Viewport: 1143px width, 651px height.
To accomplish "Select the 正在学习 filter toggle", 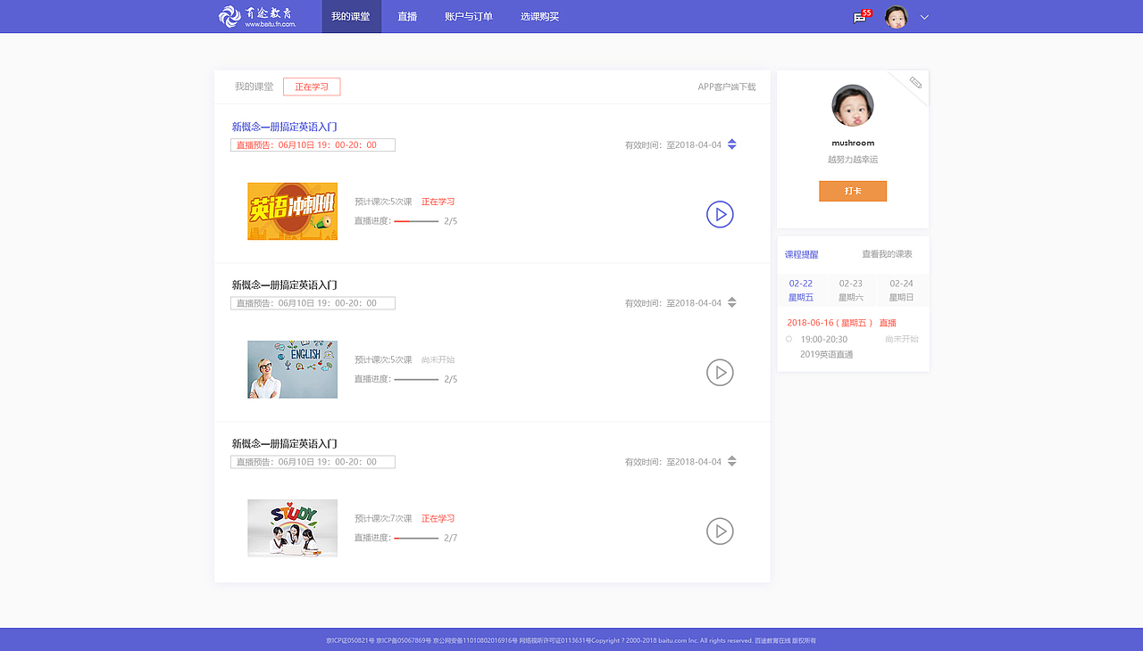I will pyautogui.click(x=311, y=87).
